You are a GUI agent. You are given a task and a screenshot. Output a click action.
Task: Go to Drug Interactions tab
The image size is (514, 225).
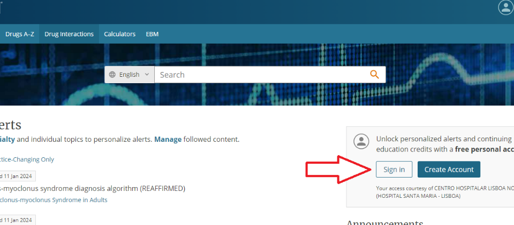69,34
